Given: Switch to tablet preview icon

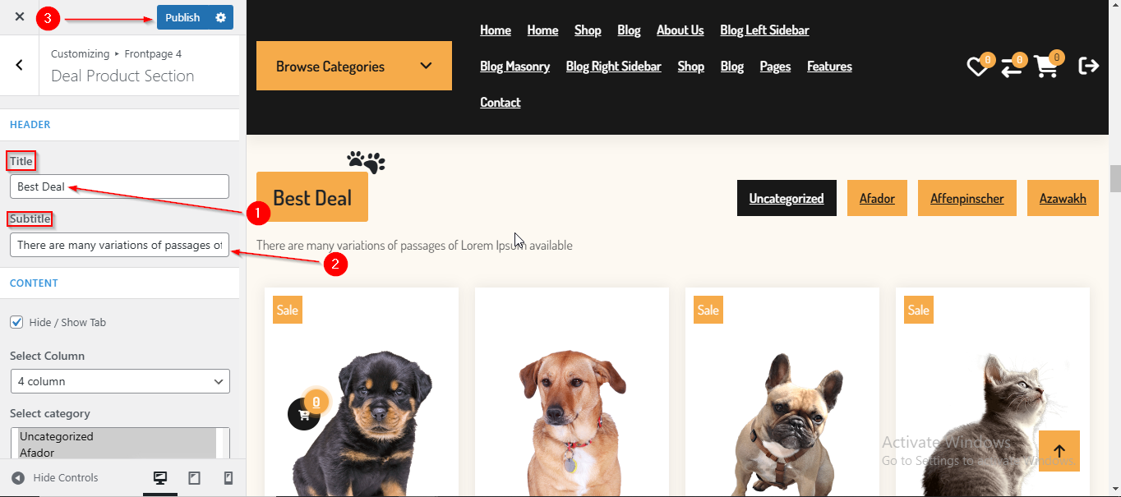Looking at the screenshot, I should pyautogui.click(x=195, y=478).
